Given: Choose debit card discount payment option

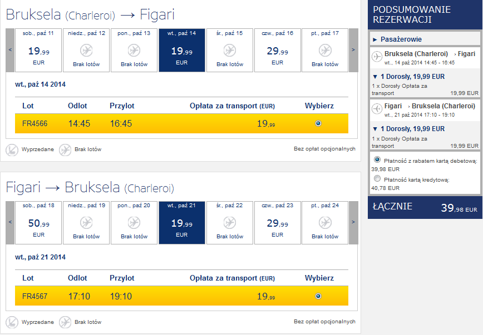Looking at the screenshot, I should 377,159.
